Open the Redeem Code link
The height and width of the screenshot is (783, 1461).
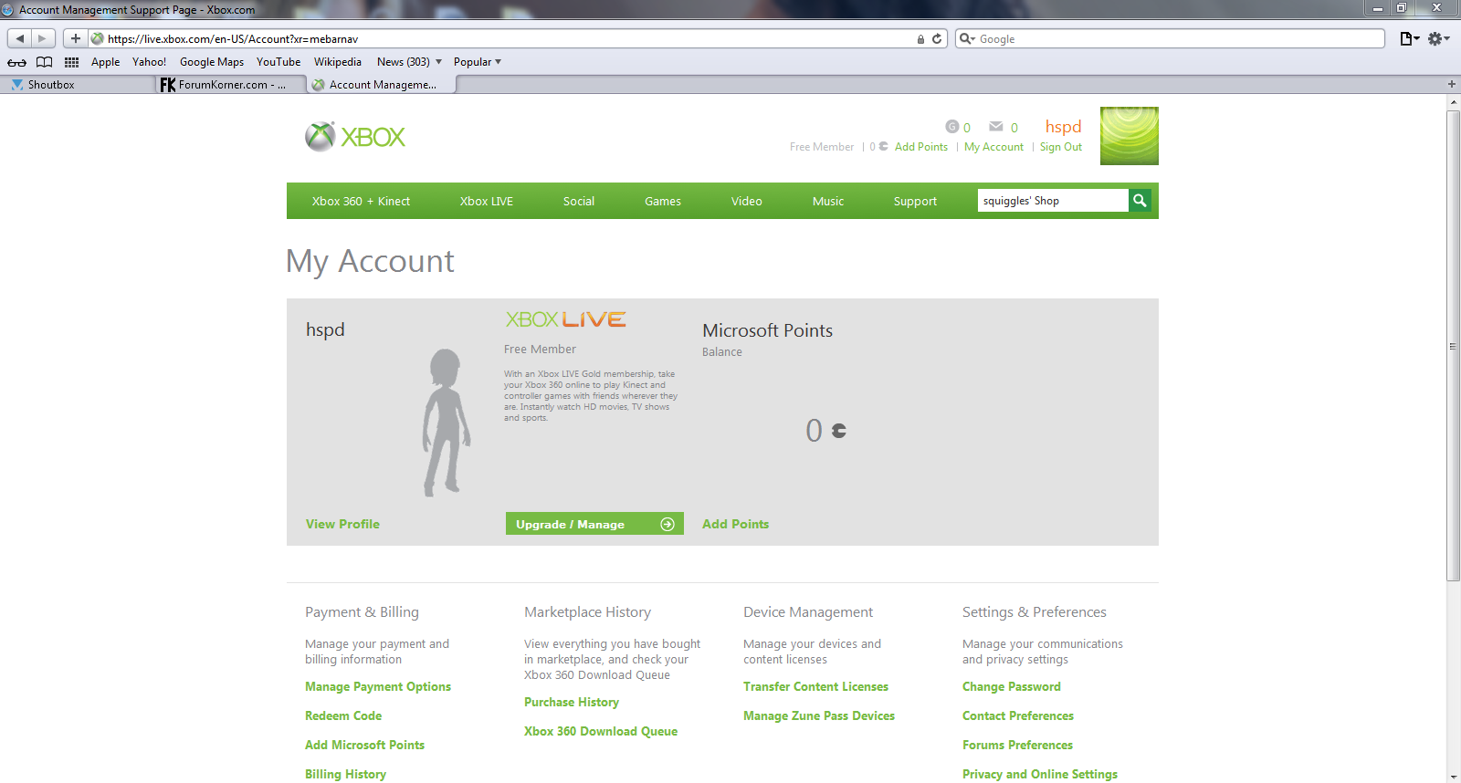click(x=343, y=715)
